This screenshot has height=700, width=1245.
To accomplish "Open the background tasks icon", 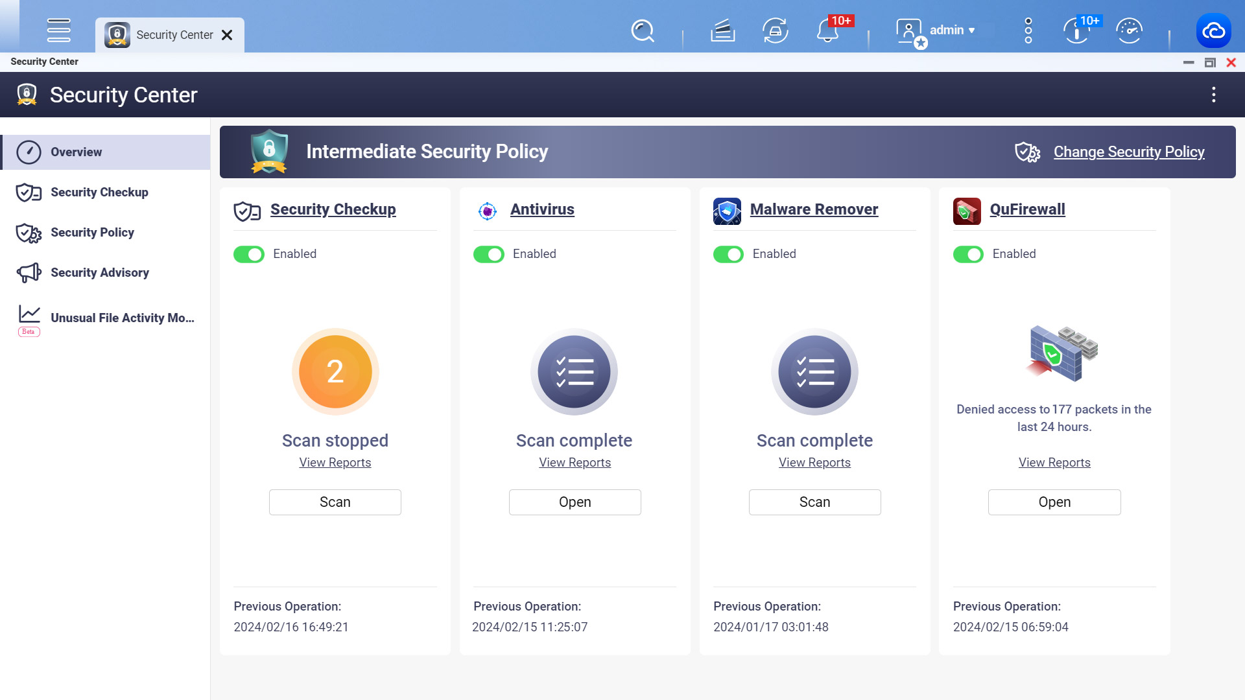I will pos(722,30).
